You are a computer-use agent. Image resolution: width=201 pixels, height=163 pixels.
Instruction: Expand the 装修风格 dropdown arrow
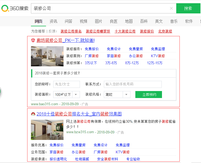tap(127, 95)
